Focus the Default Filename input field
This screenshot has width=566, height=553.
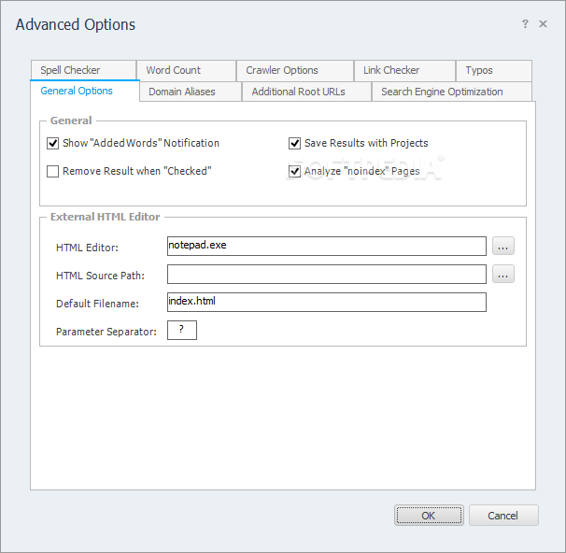[327, 302]
